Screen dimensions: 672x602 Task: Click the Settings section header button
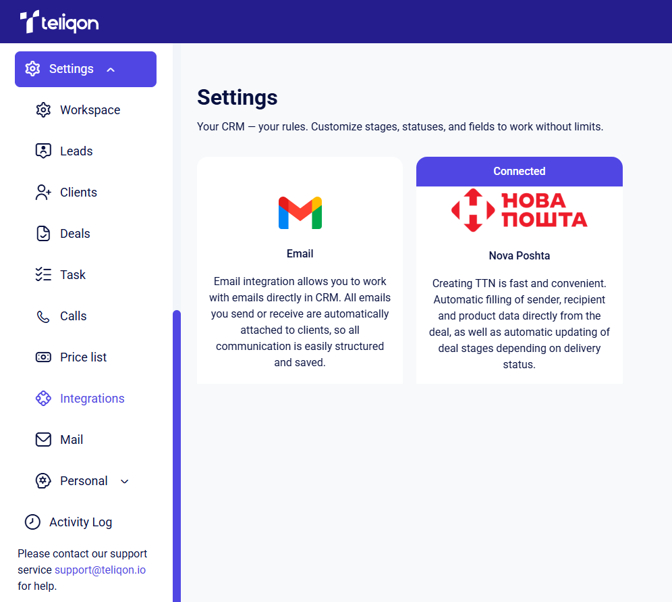point(86,69)
